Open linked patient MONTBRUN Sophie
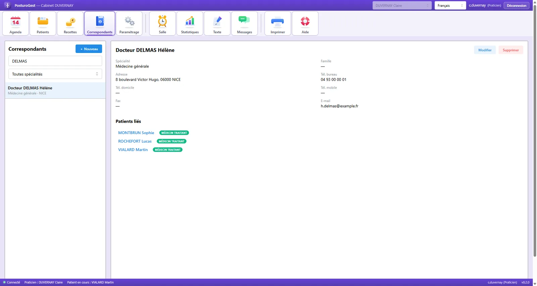Viewport: 537px width, 286px height. click(136, 133)
